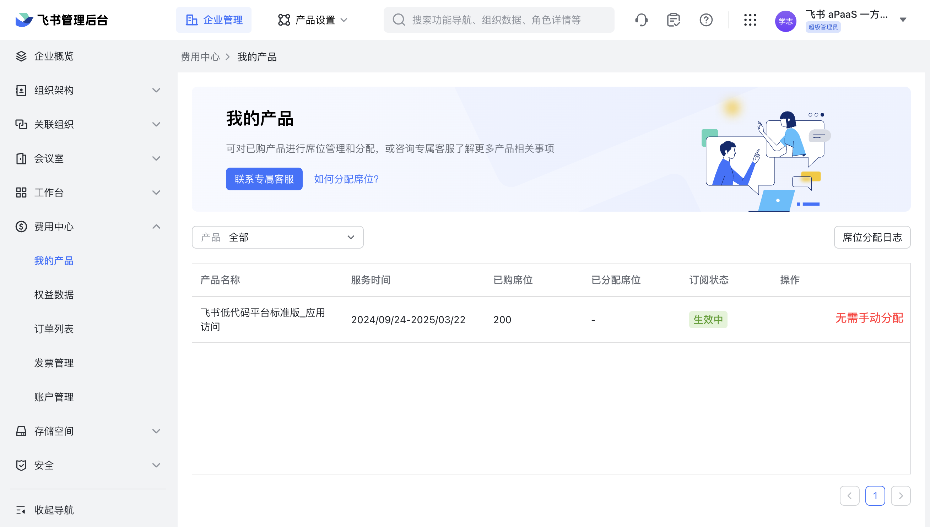The width and height of the screenshot is (930, 527).
Task: Click the 已分配席位 column header
Action: pos(616,280)
